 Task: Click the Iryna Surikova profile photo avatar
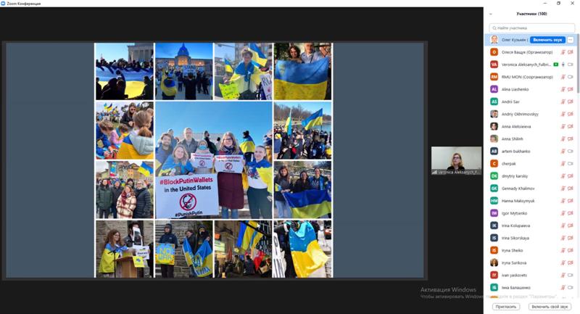pos(494,263)
